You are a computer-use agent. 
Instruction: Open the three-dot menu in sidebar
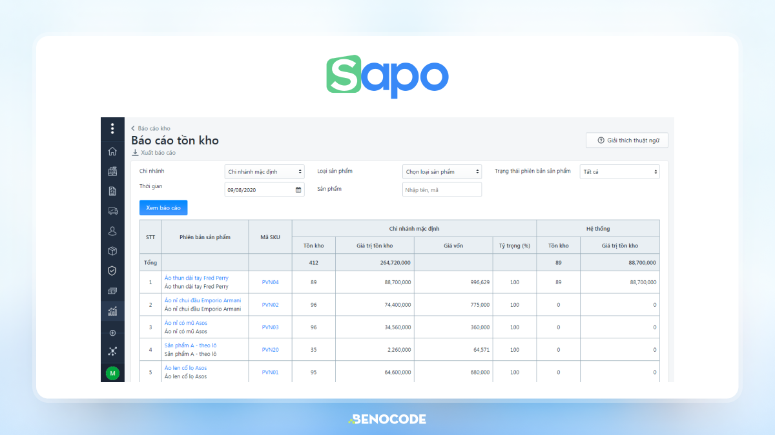point(112,128)
